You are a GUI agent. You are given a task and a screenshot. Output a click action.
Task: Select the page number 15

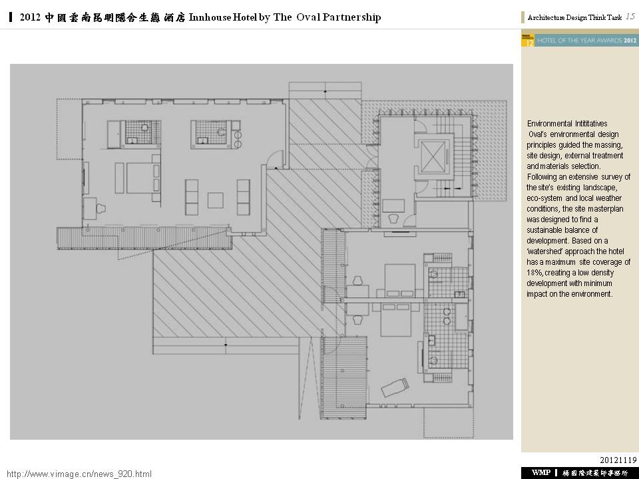[x=630, y=17]
